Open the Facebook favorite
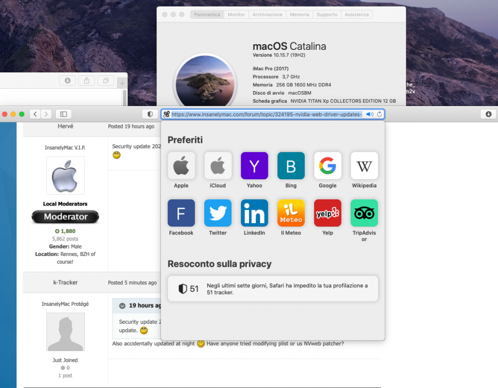Viewport: 498px width, 388px height. 181,213
